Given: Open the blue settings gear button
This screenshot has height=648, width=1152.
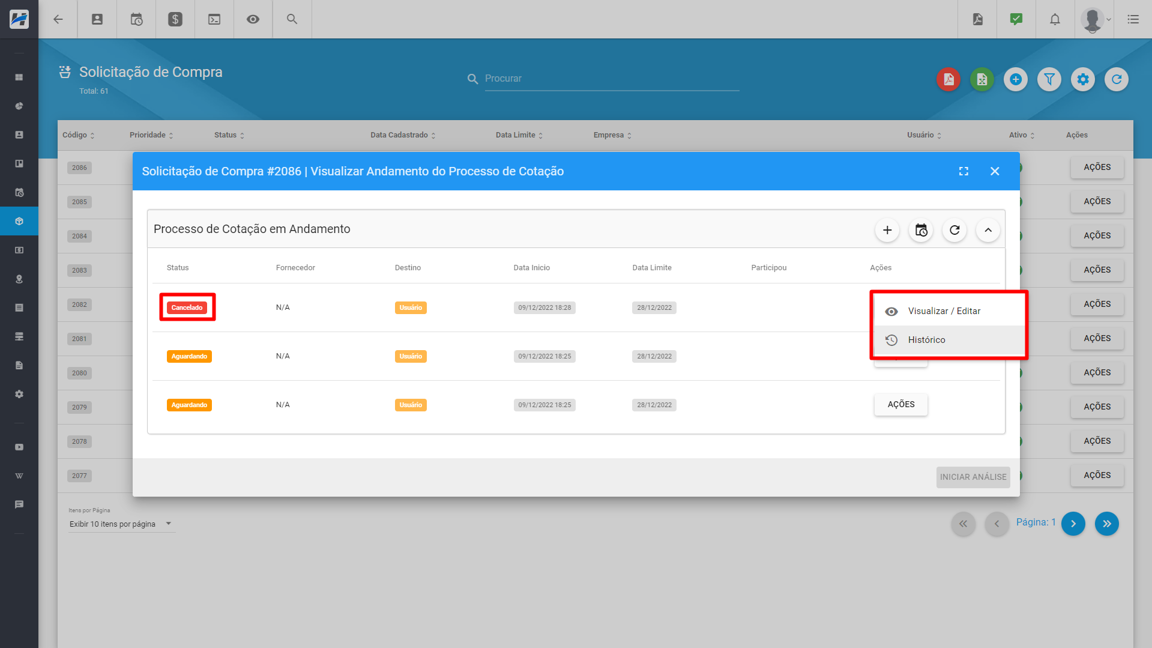Looking at the screenshot, I should [x=1083, y=79].
